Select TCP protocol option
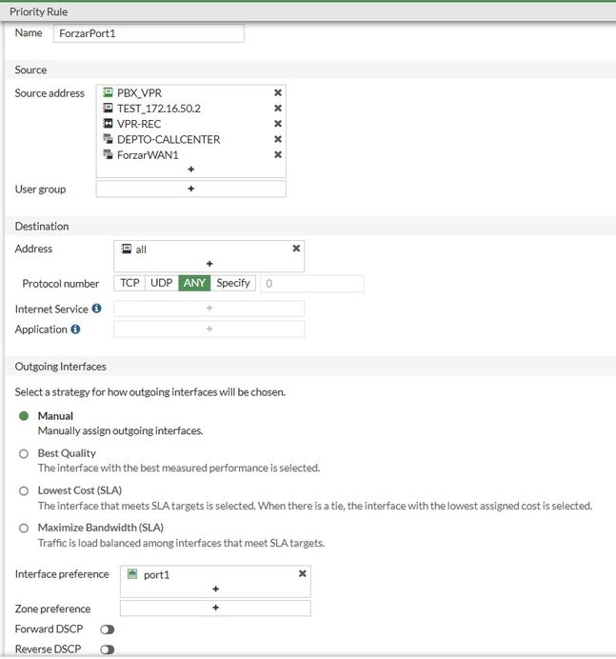 point(129,283)
